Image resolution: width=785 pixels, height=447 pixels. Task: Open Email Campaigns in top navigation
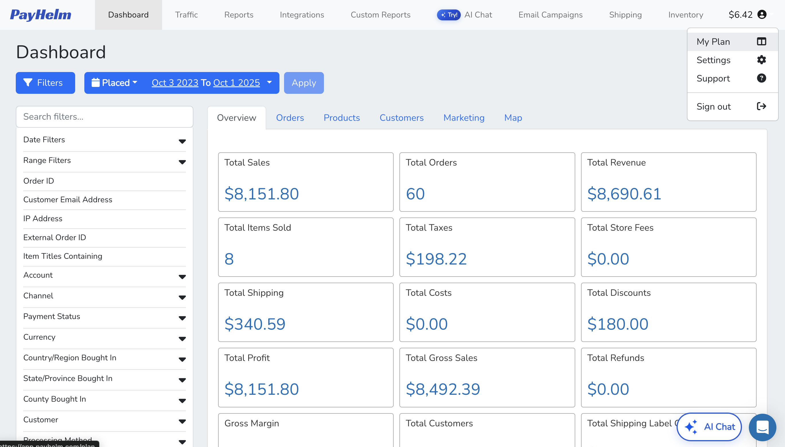click(x=551, y=15)
